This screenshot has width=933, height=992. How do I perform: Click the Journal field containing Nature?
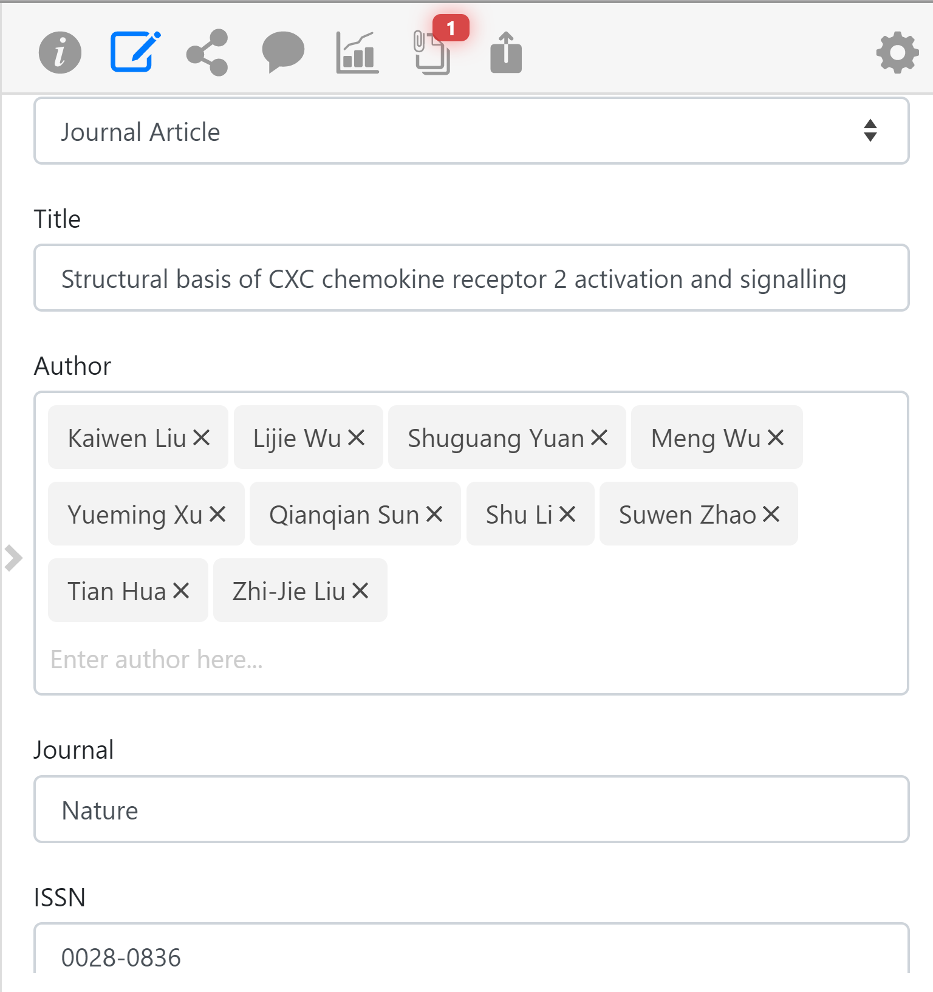coord(471,810)
